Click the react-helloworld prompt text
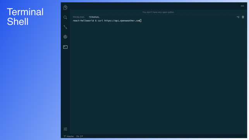 pos(83,21)
